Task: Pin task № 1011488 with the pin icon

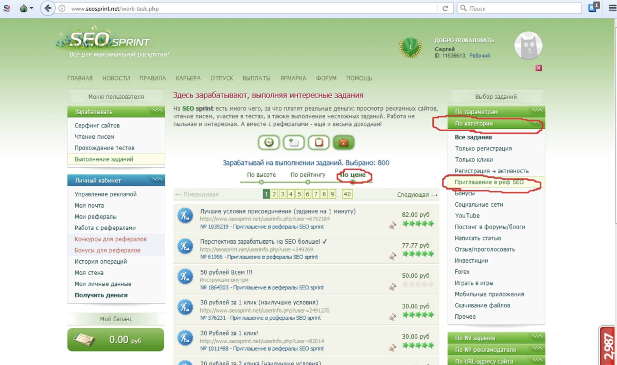Action: (392, 348)
